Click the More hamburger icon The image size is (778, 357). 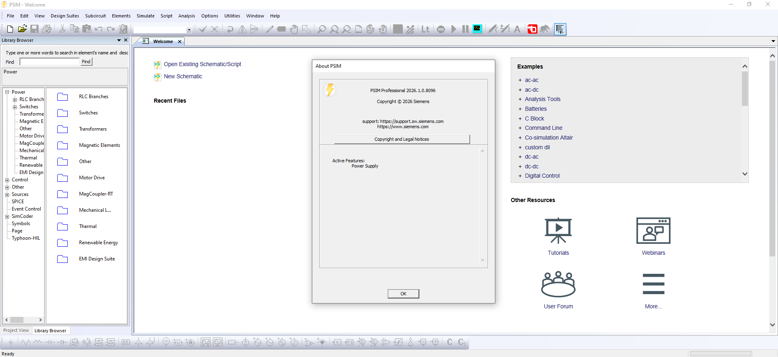click(x=653, y=284)
